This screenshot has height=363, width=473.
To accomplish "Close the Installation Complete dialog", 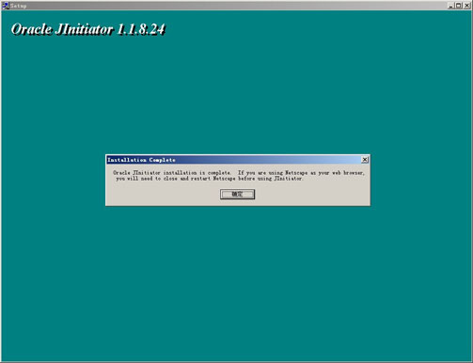I will point(365,160).
